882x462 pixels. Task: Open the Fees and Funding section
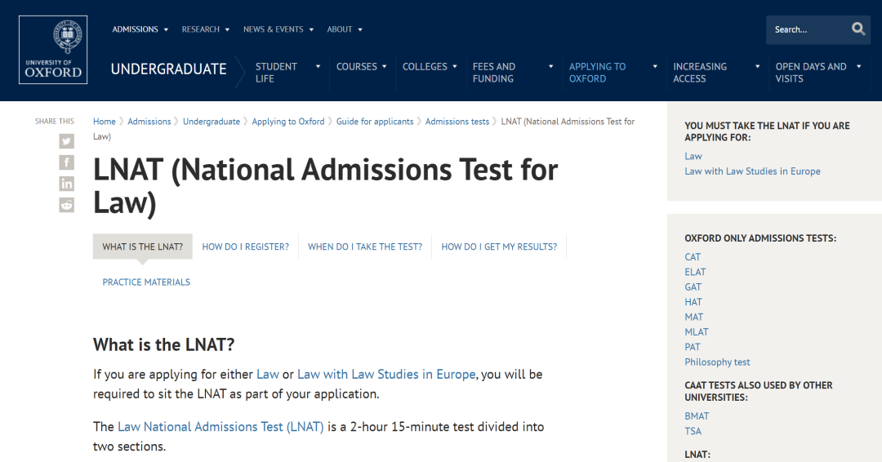[494, 73]
